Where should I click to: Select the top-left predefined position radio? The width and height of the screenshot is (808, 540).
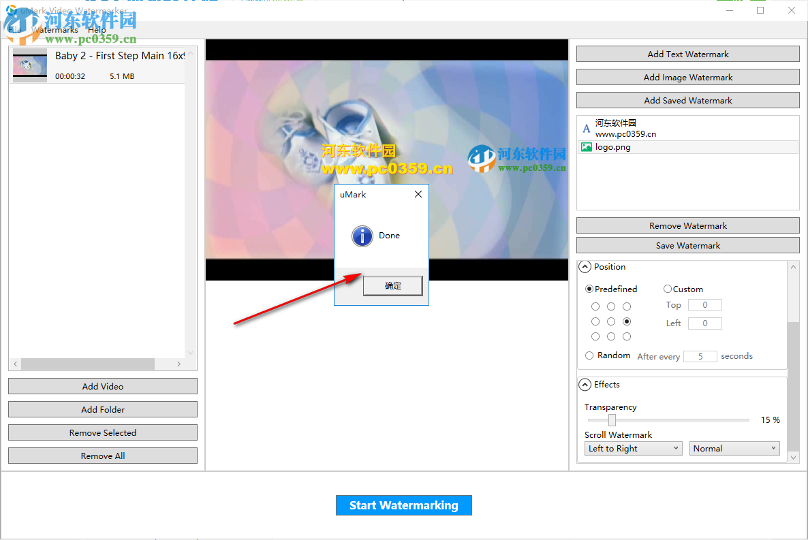point(595,306)
